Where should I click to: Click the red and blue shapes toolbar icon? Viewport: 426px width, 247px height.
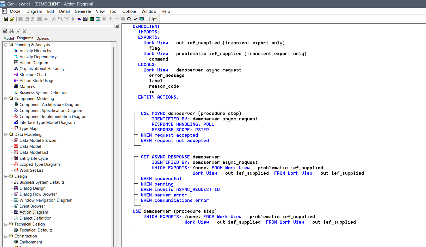(x=79, y=19)
